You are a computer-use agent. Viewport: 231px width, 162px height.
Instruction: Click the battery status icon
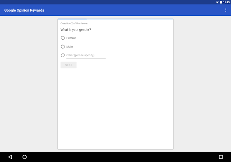click(x=221, y=2)
